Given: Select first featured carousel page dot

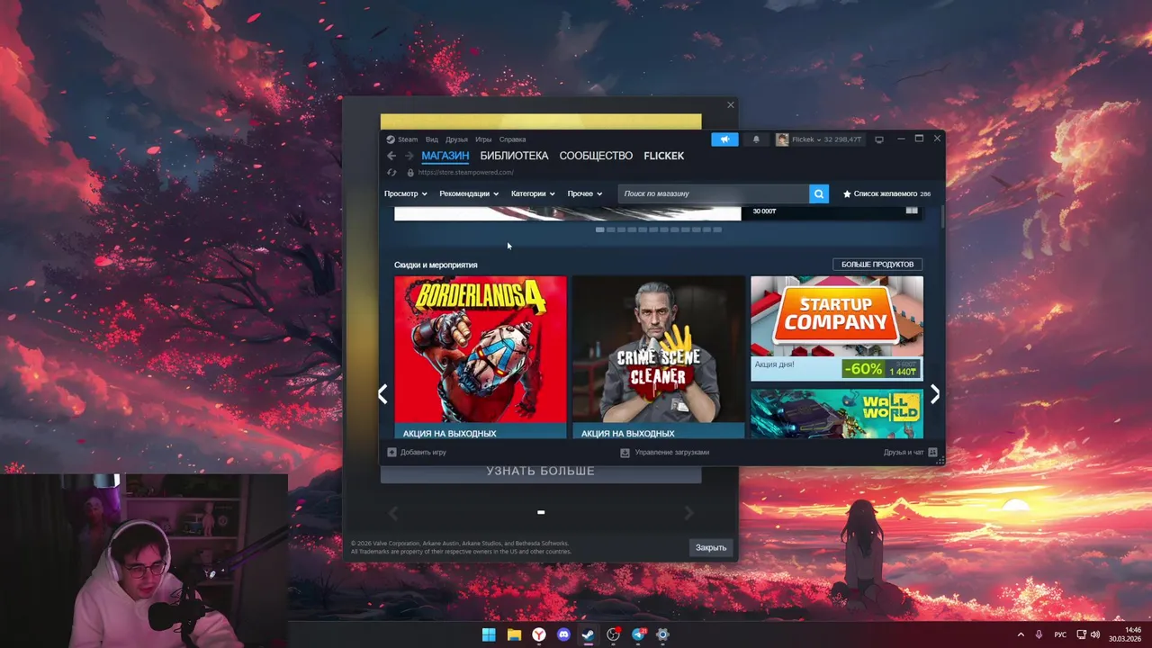Looking at the screenshot, I should [600, 229].
